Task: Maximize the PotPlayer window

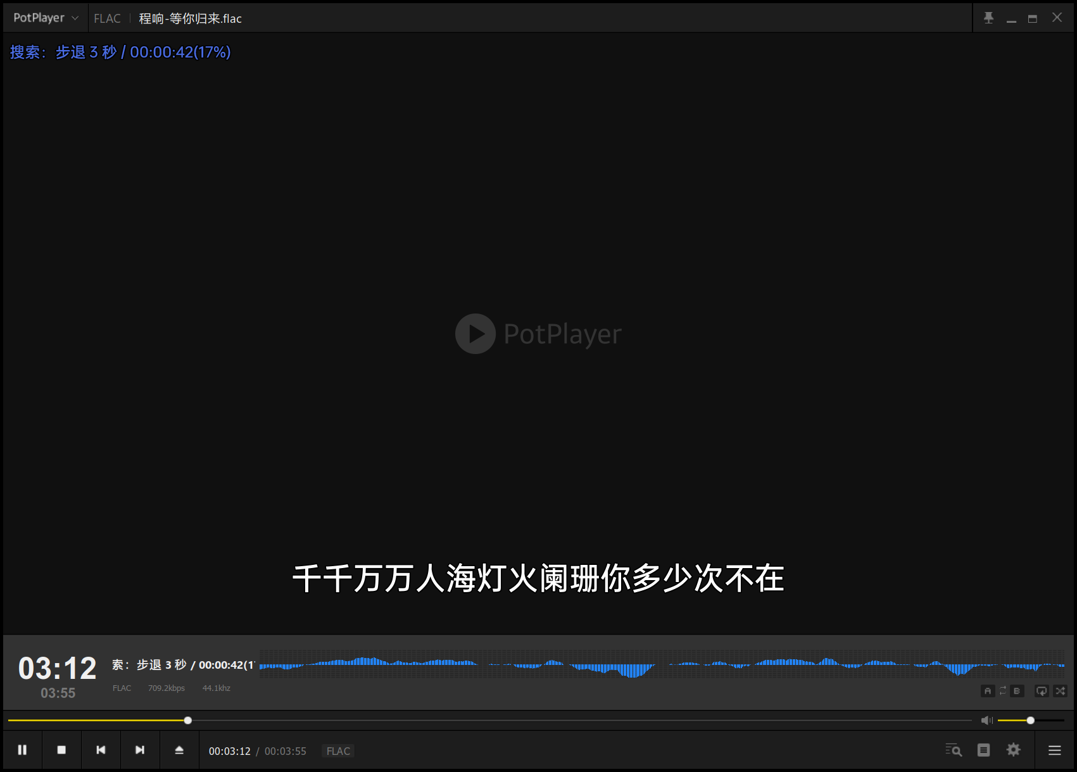Action: (1033, 18)
